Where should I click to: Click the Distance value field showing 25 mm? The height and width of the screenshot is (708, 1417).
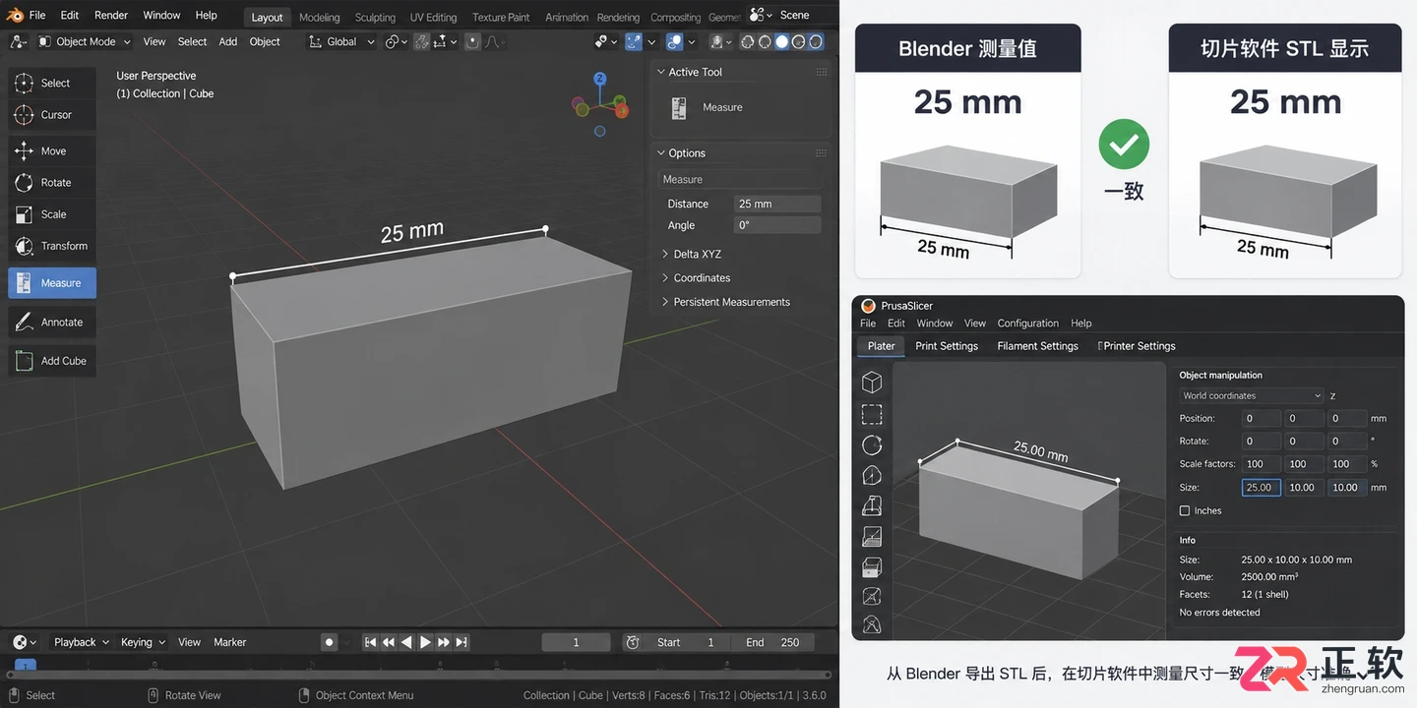(777, 204)
